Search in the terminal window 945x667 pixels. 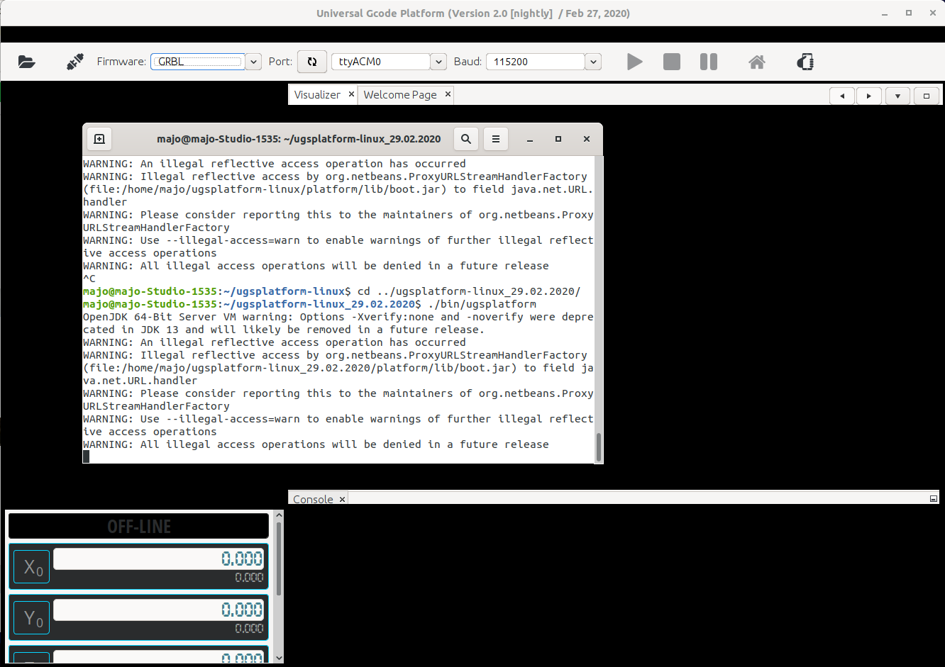pos(466,139)
